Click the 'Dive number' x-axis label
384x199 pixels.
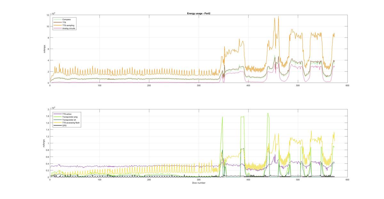[x=198, y=183]
